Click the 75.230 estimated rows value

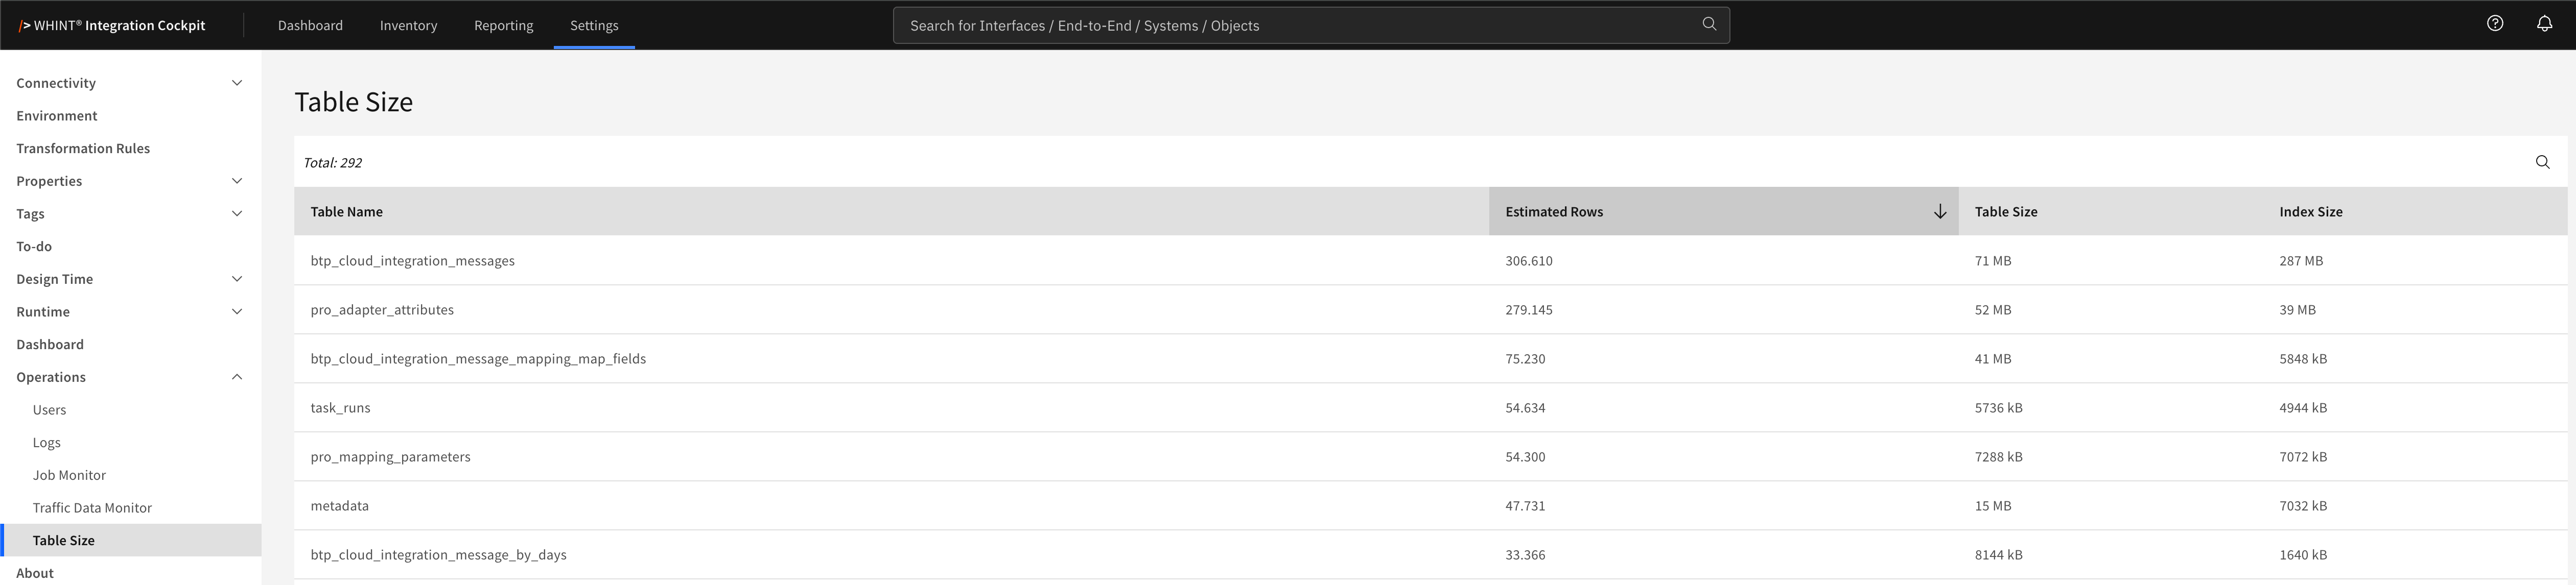click(x=1525, y=358)
